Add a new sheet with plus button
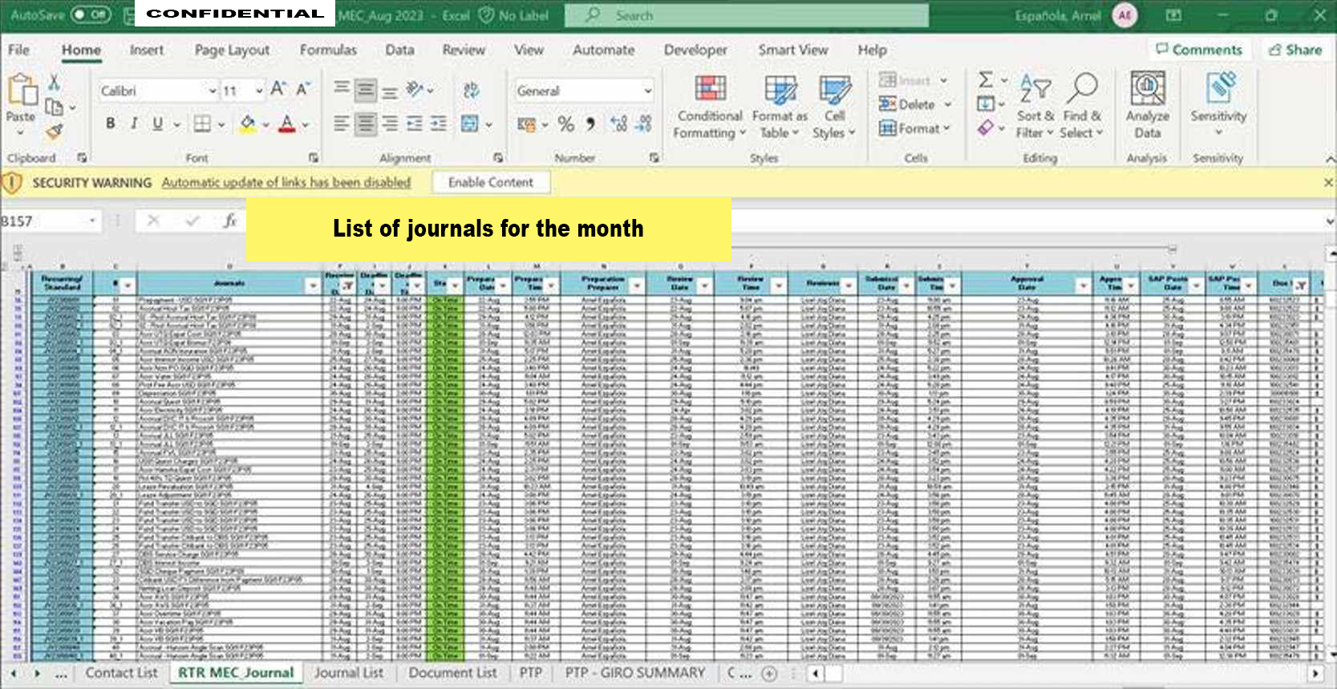 [769, 673]
